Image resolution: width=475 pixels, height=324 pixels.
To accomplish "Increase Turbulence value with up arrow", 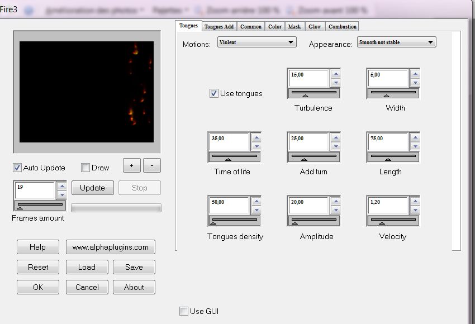I will [336, 74].
